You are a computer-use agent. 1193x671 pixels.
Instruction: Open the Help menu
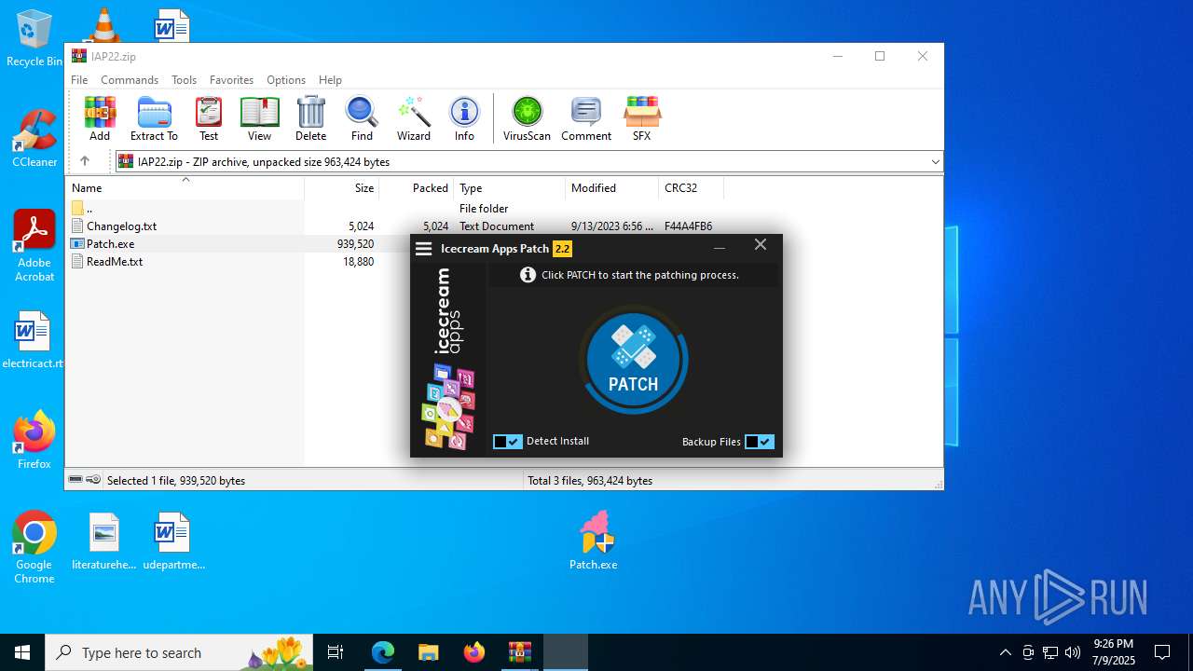pos(330,80)
